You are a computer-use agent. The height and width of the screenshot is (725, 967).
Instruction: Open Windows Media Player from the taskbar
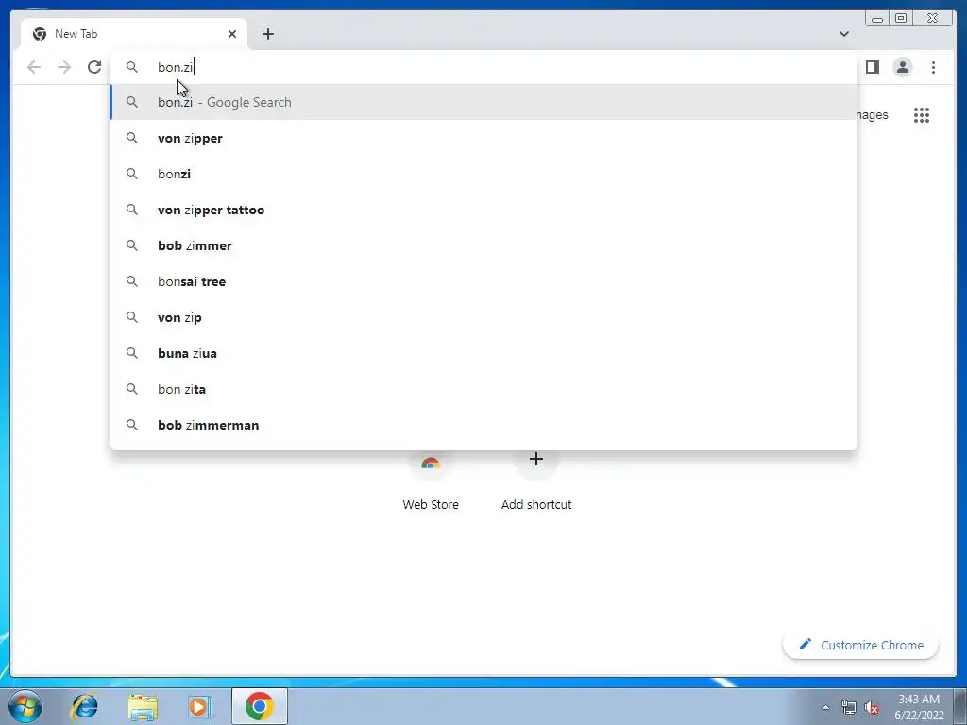click(x=200, y=706)
